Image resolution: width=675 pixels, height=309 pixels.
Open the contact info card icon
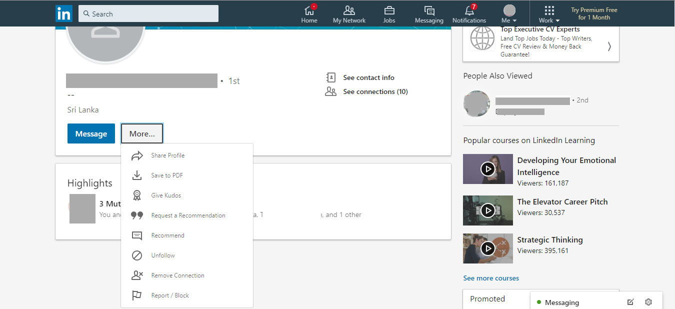330,77
